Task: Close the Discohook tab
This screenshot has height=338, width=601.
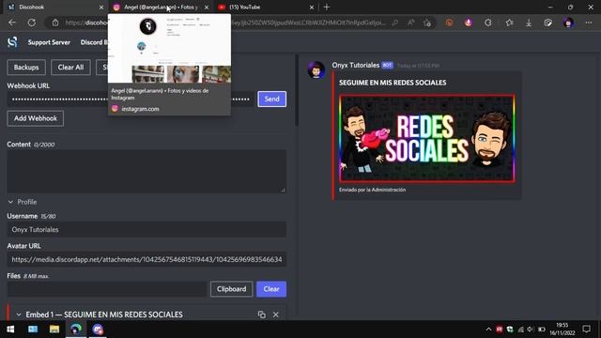Action: (x=101, y=8)
